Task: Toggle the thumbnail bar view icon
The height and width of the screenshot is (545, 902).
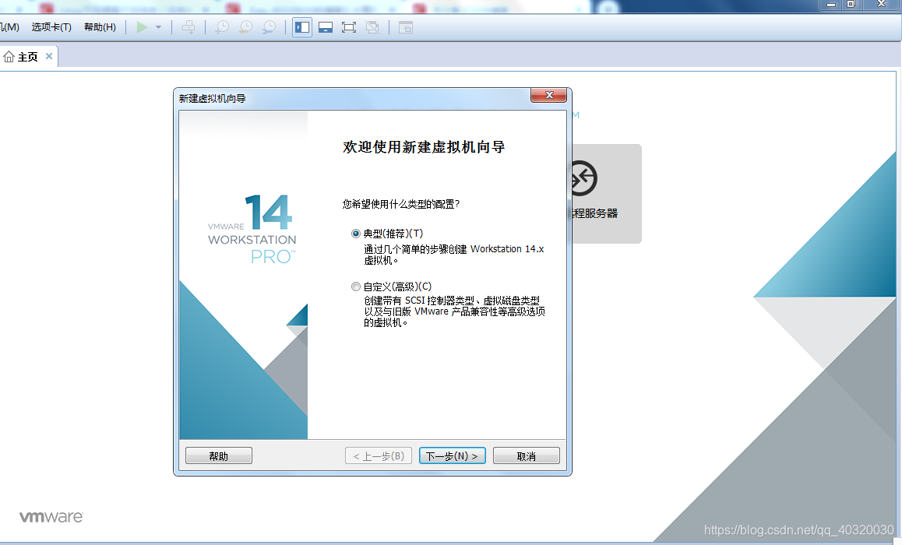Action: pos(326,27)
